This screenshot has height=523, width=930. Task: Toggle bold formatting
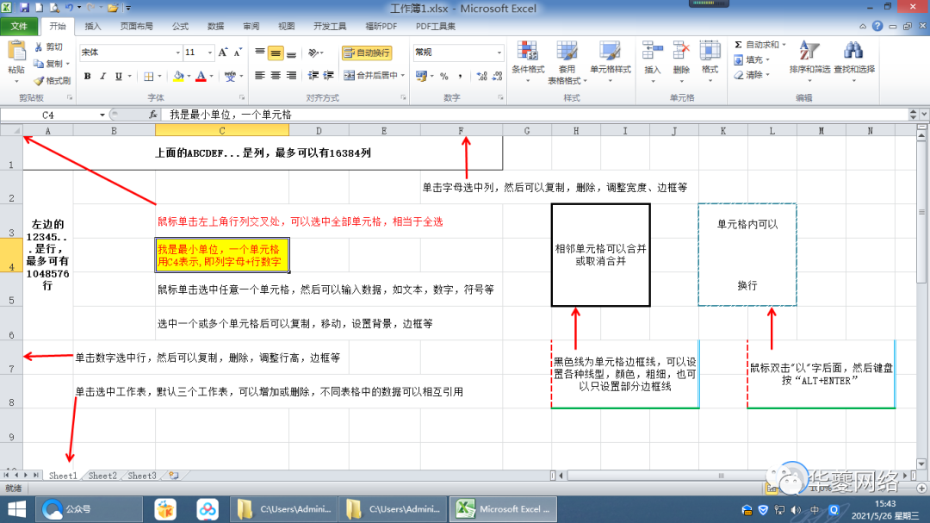(x=87, y=76)
